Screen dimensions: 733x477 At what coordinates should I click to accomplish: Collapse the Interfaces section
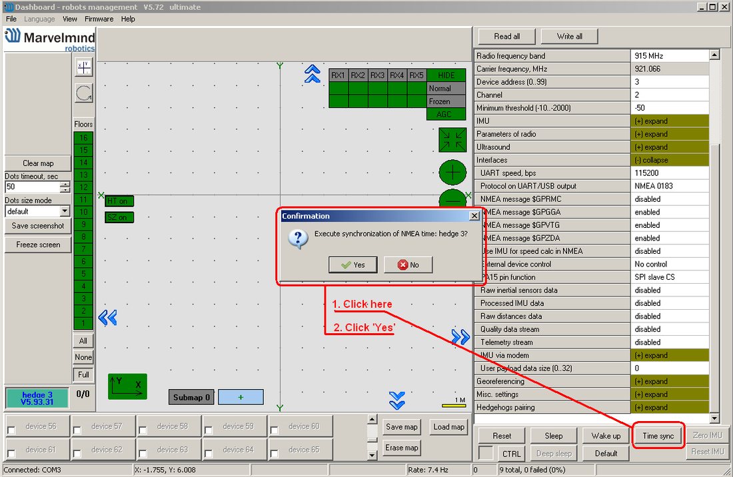pyautogui.click(x=670, y=161)
